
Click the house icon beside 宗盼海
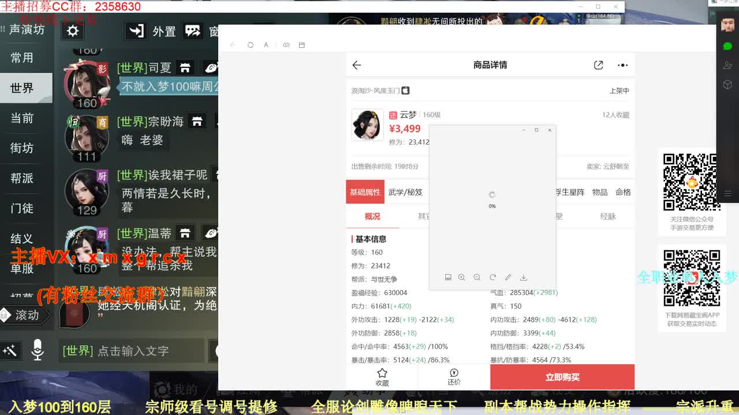pos(197,122)
